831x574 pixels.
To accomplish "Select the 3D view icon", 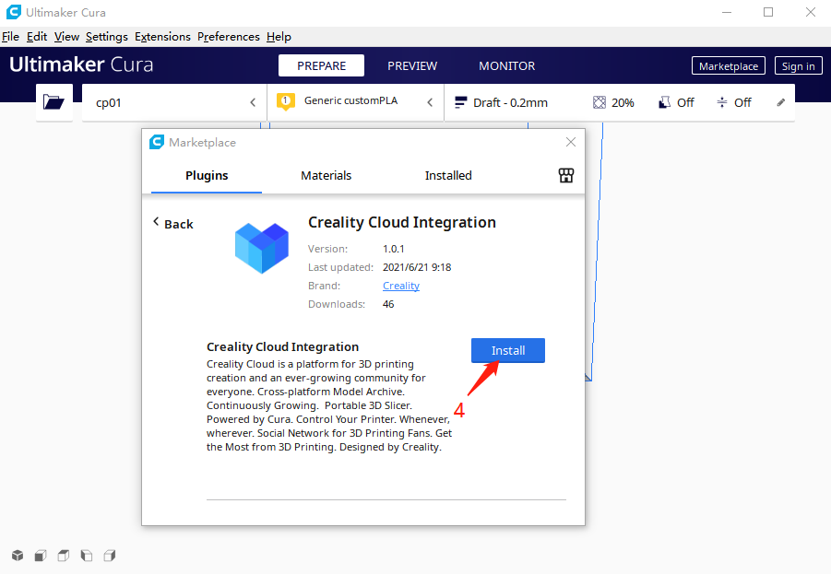I will click(x=17, y=555).
